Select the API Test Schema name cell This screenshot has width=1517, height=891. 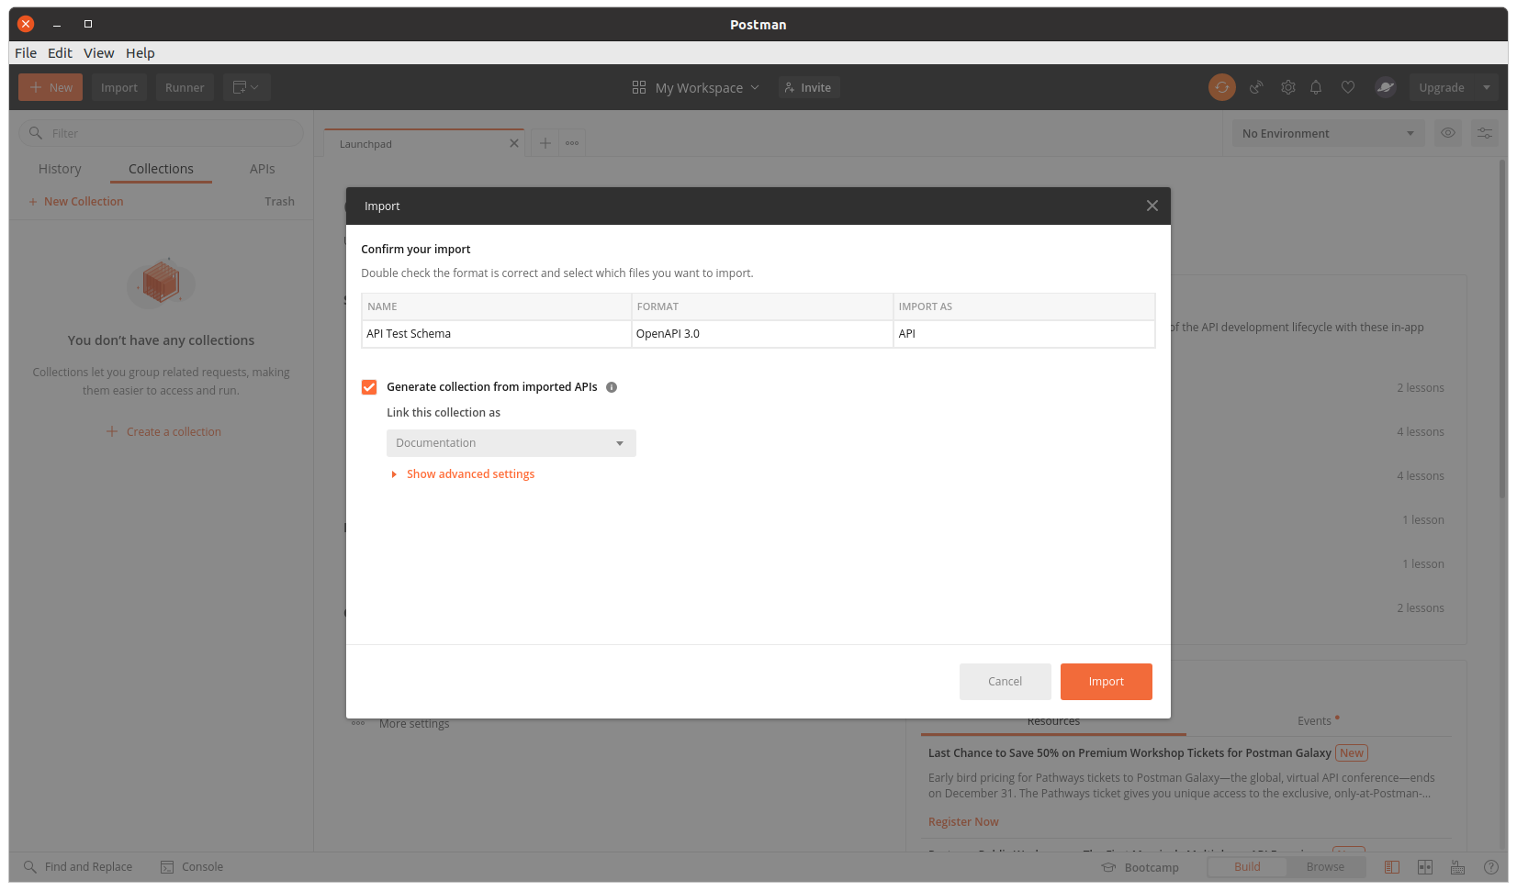coord(497,334)
